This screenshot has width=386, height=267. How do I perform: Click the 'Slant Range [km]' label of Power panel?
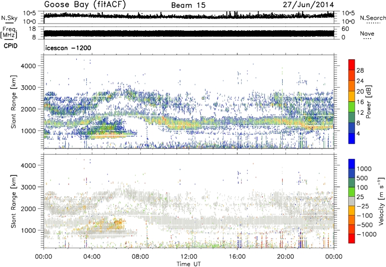(x=14, y=102)
